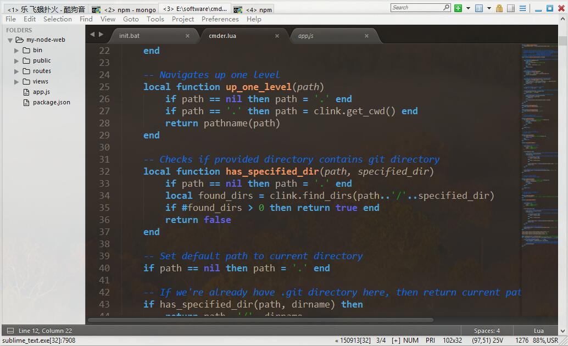Click the up_one_level function name

coord(259,87)
